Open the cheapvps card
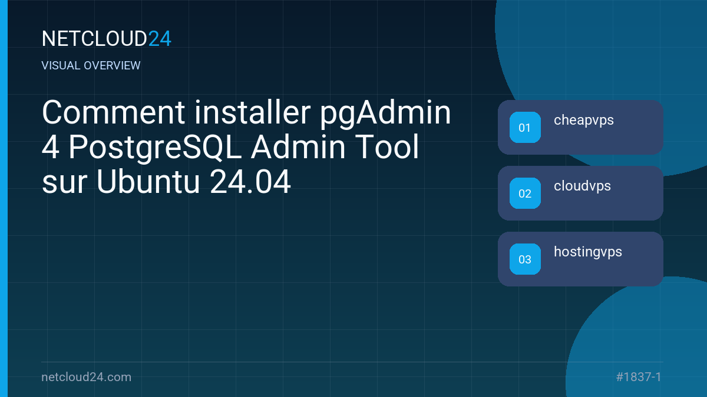707x397 pixels. tap(580, 127)
